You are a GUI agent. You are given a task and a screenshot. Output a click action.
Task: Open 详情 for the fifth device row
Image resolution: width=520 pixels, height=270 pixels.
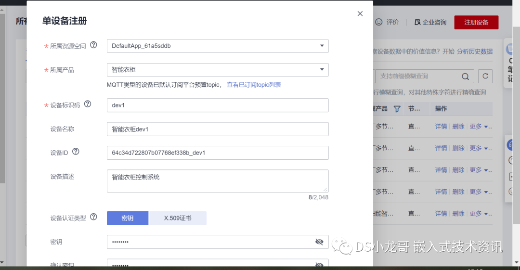441,214
